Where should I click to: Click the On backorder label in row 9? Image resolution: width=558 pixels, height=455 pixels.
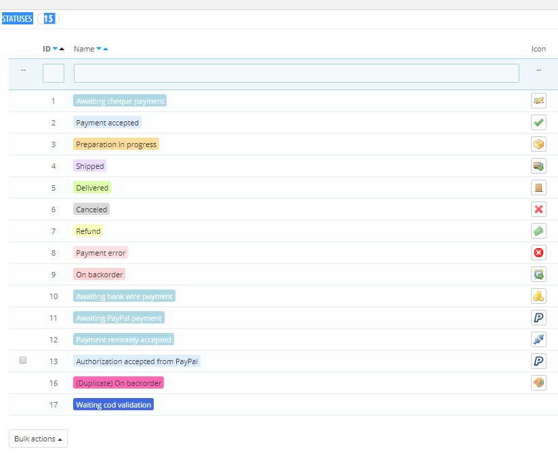99,275
